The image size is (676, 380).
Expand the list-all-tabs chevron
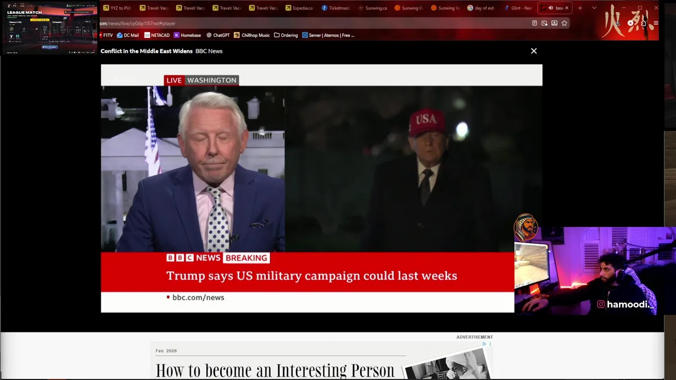point(594,8)
